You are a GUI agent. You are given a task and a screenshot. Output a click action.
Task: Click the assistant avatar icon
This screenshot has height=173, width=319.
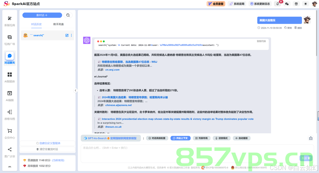(x=87, y=40)
